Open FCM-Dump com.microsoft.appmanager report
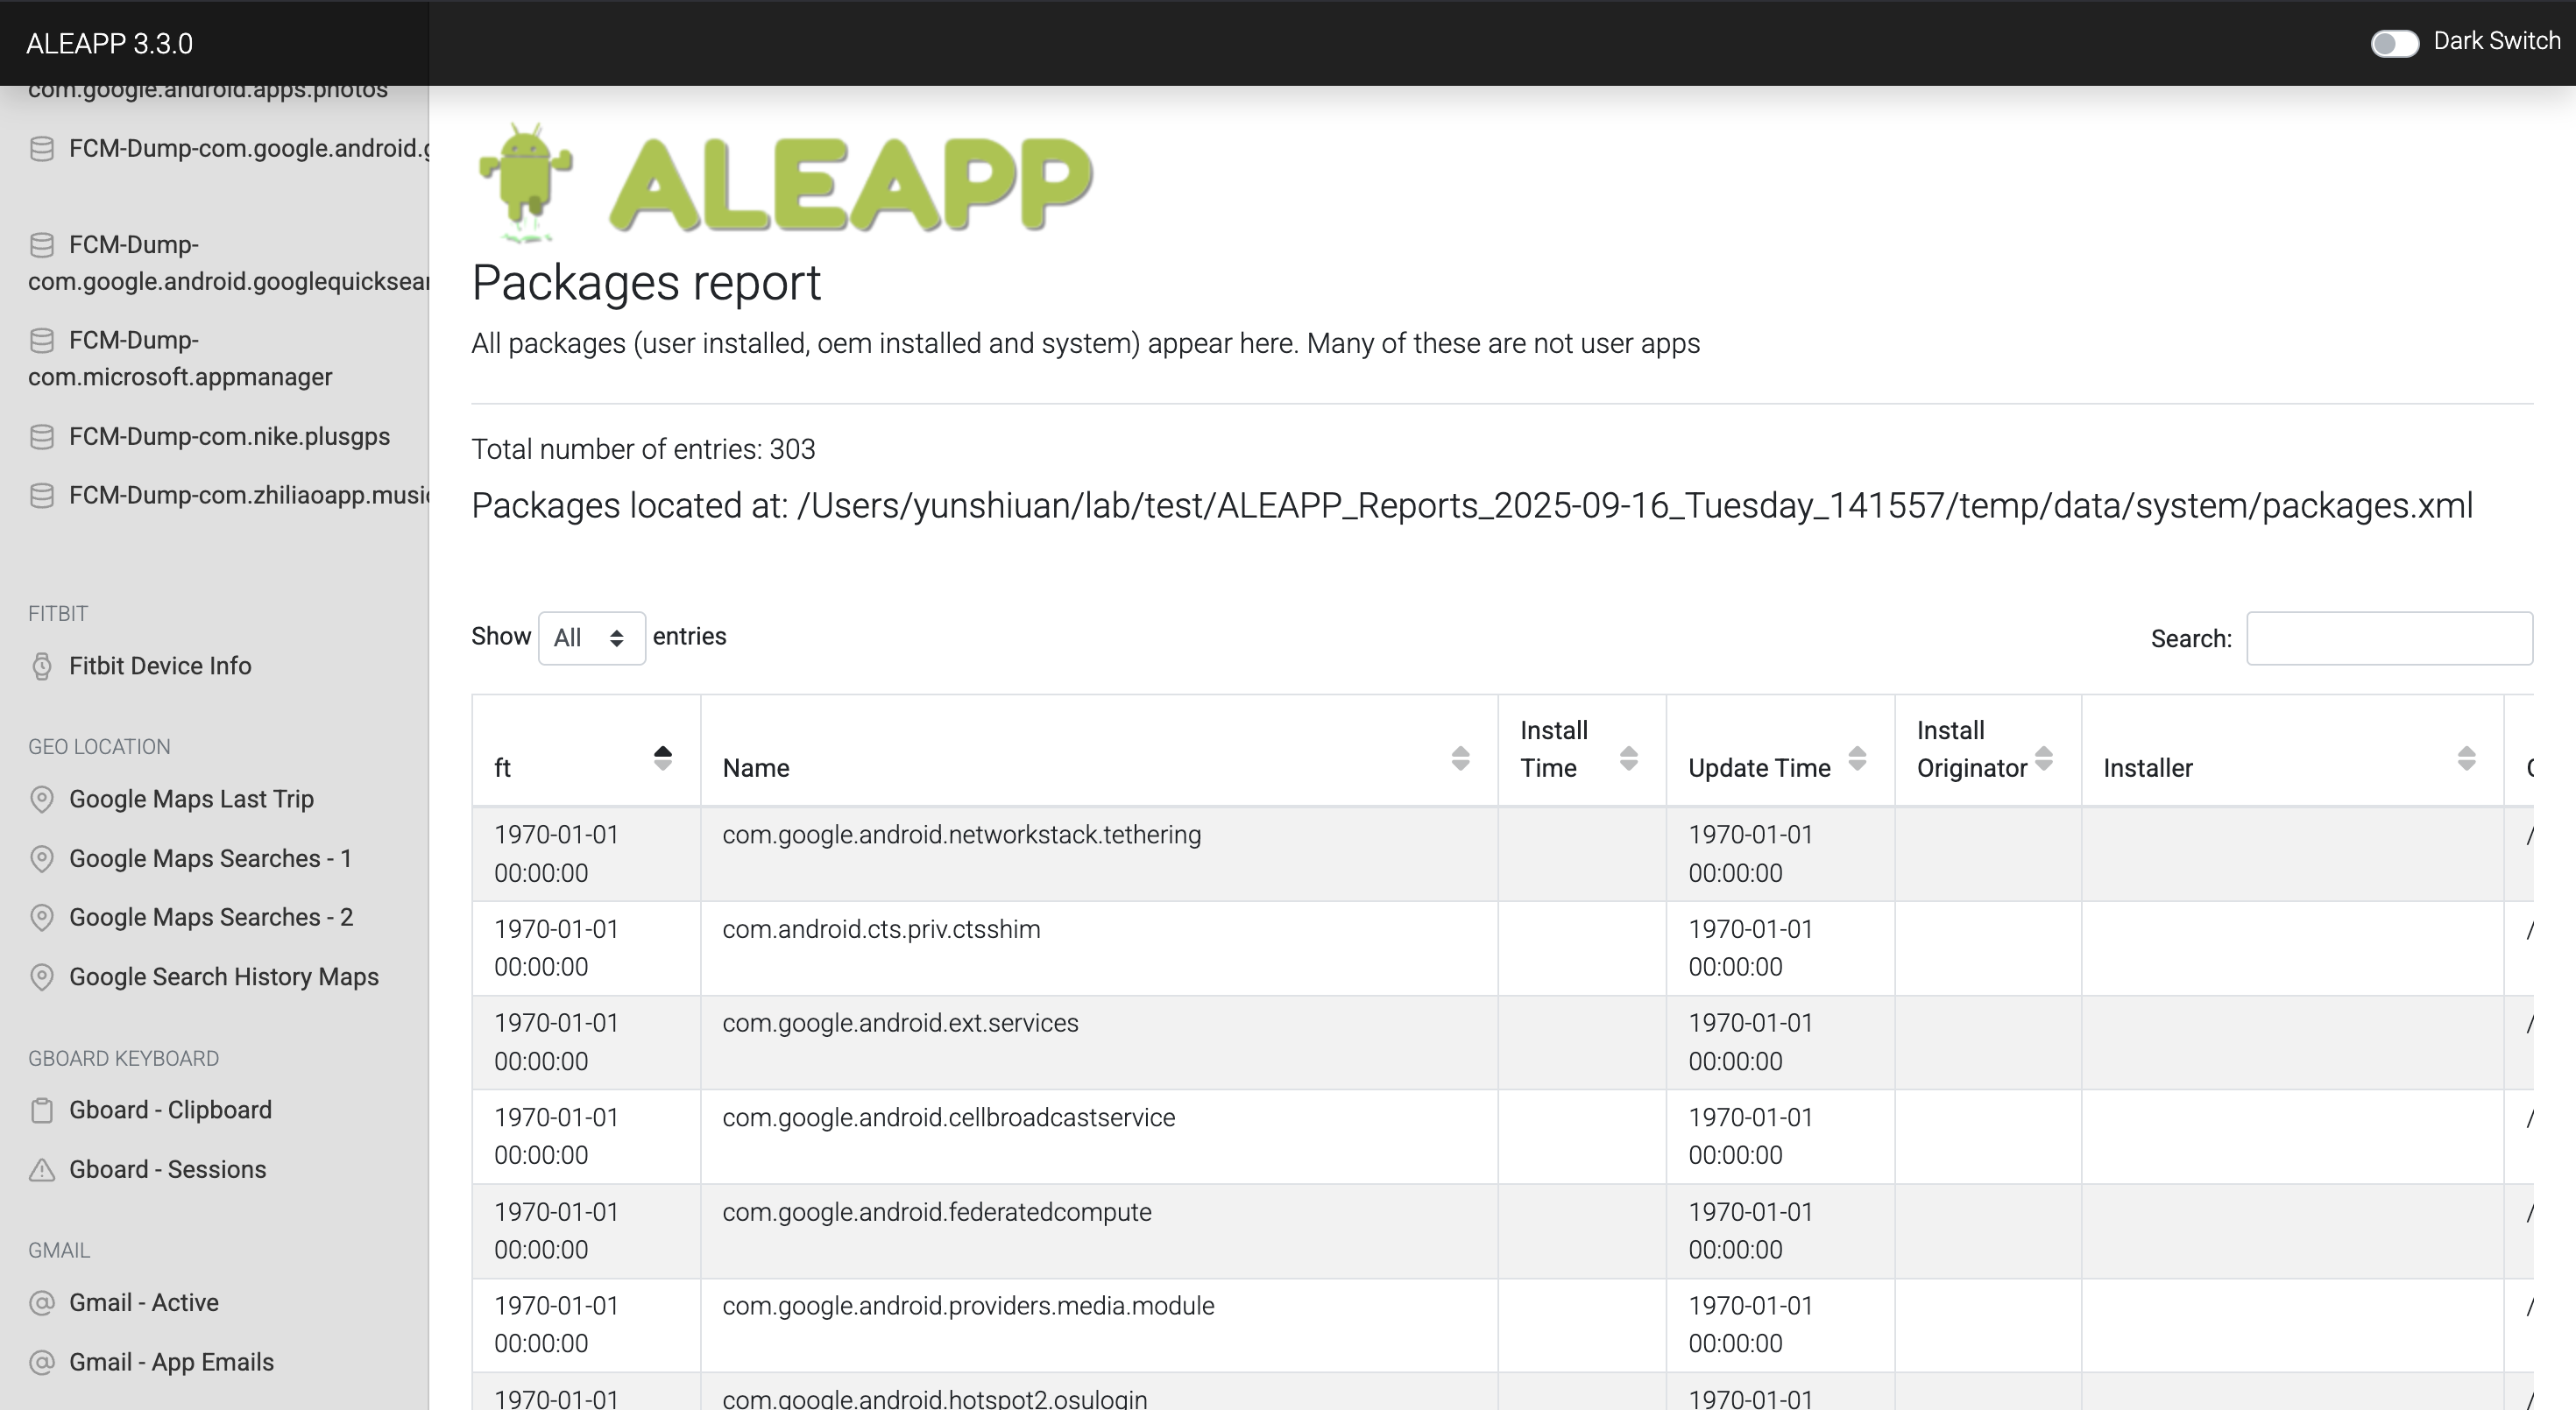This screenshot has height=1410, width=2576. point(180,359)
